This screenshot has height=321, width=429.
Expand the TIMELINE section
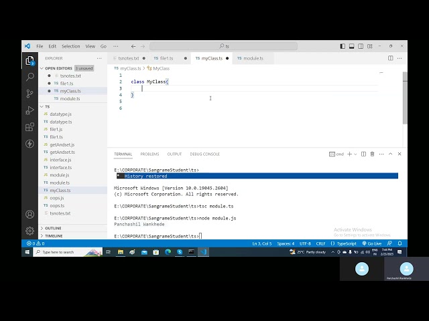(x=73, y=236)
